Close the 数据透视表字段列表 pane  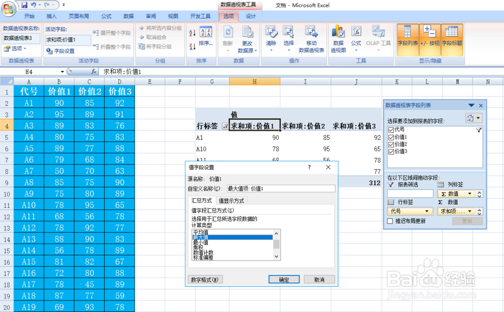pyautogui.click(x=481, y=105)
